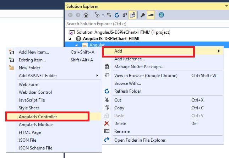Collapse the Angular folder tree node
The height and width of the screenshot is (158, 229).
pyautogui.click(x=76, y=45)
